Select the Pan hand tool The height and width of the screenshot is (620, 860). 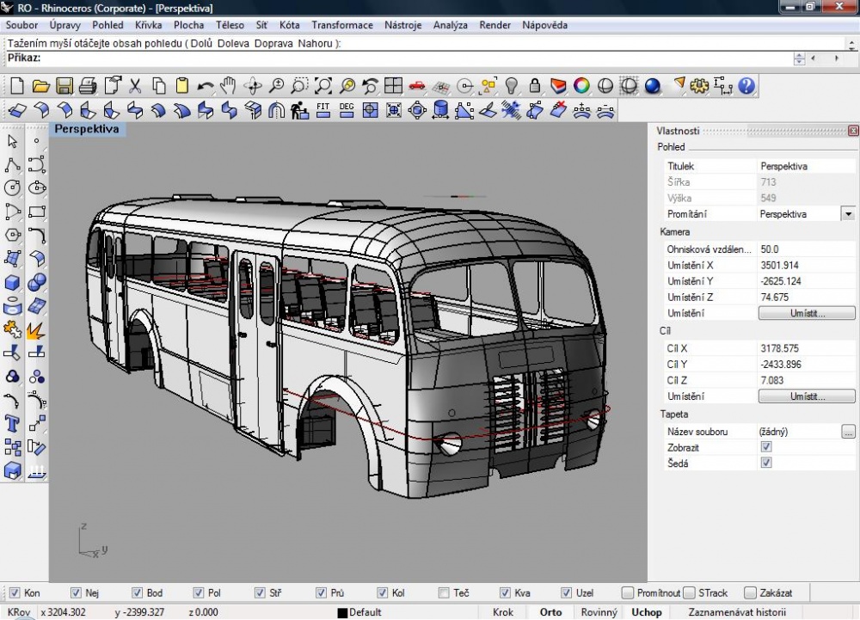(228, 86)
